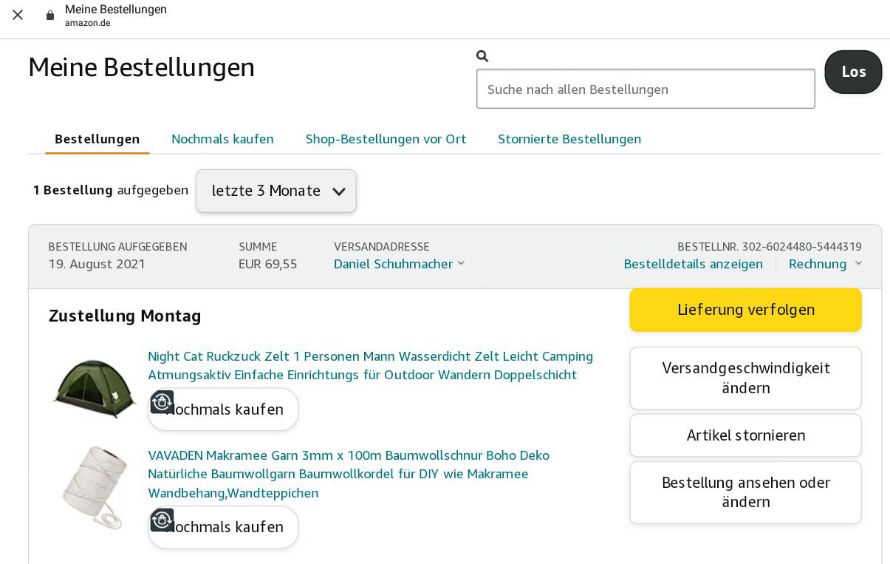Image resolution: width=890 pixels, height=564 pixels.
Task: Click 'Versandgeschwindigkeit ändern' button
Action: 745,378
